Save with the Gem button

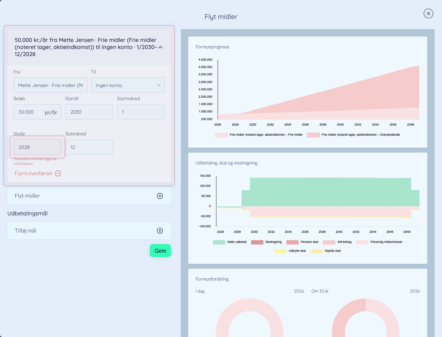(x=160, y=251)
